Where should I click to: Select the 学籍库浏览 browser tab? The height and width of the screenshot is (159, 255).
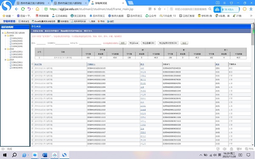(108, 3)
